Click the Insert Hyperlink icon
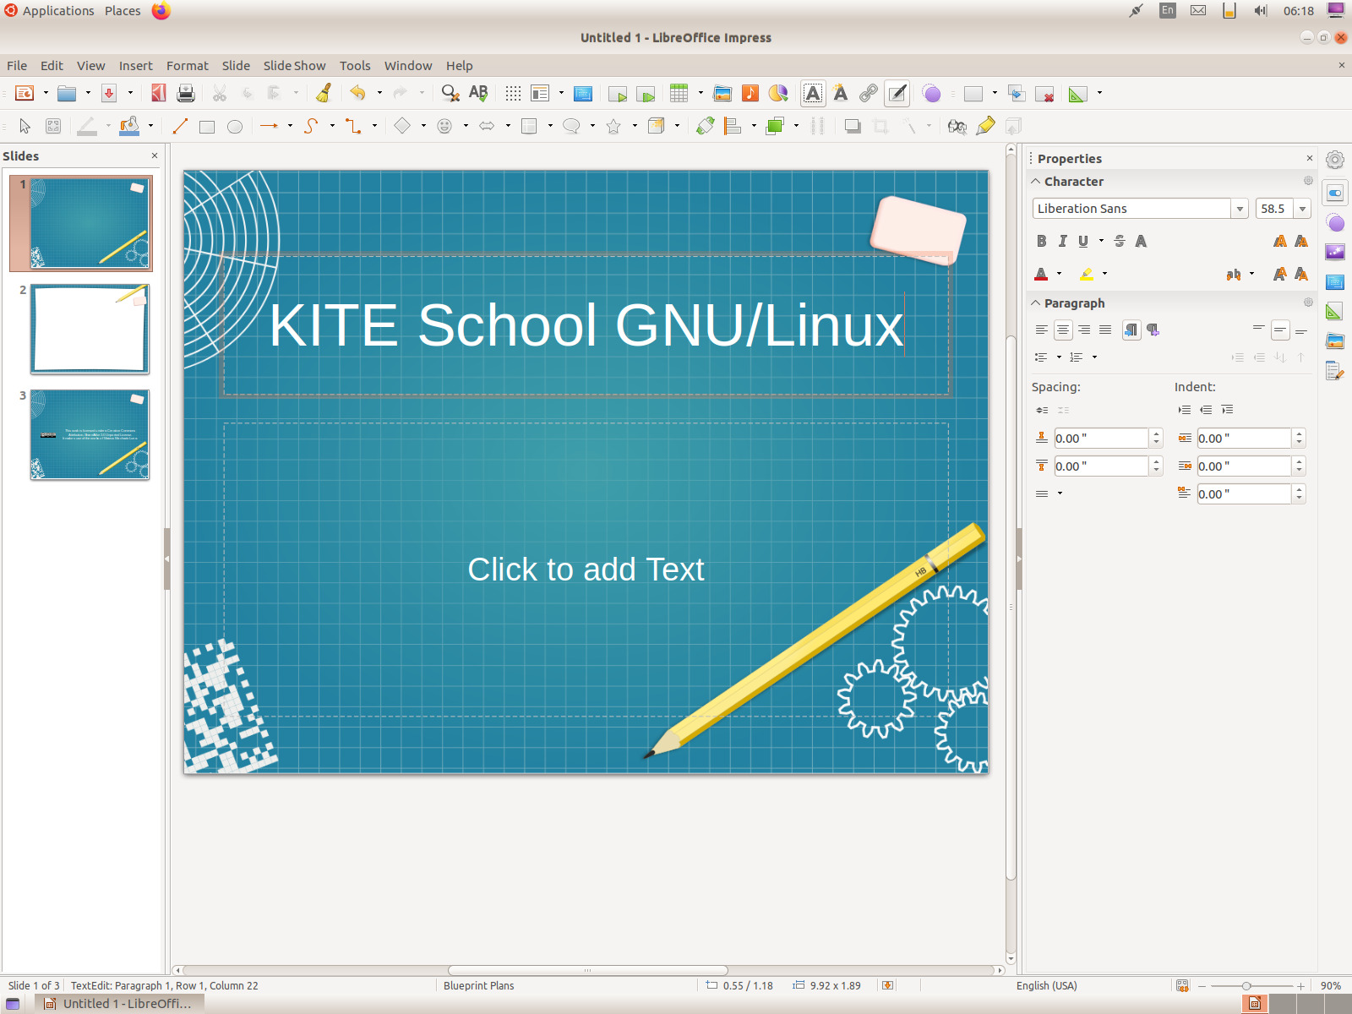Viewport: 1352px width, 1014px height. click(870, 93)
